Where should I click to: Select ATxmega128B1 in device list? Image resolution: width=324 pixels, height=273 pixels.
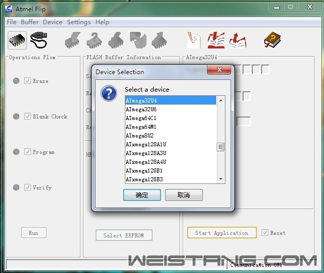[171, 170]
